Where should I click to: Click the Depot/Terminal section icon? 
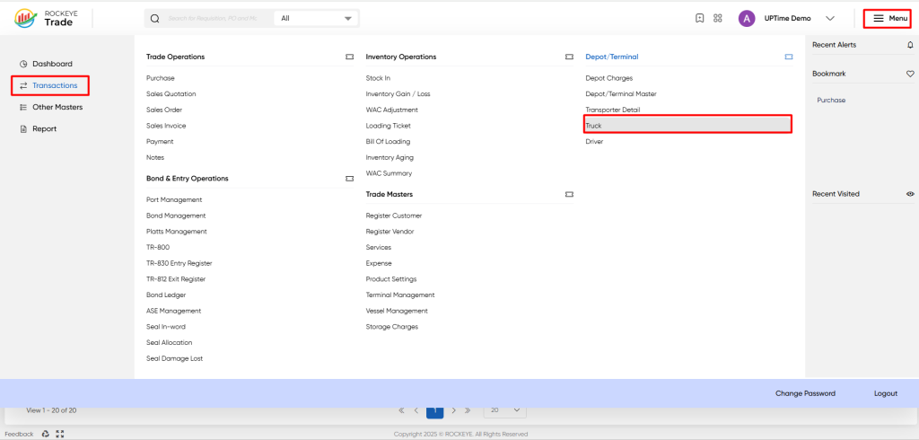pyautogui.click(x=789, y=57)
